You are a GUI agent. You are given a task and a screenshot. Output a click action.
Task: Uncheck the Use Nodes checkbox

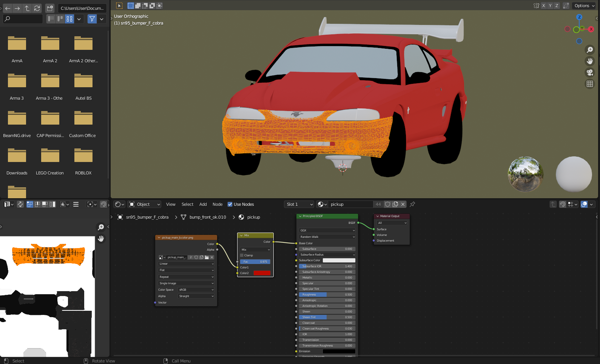[230, 204]
